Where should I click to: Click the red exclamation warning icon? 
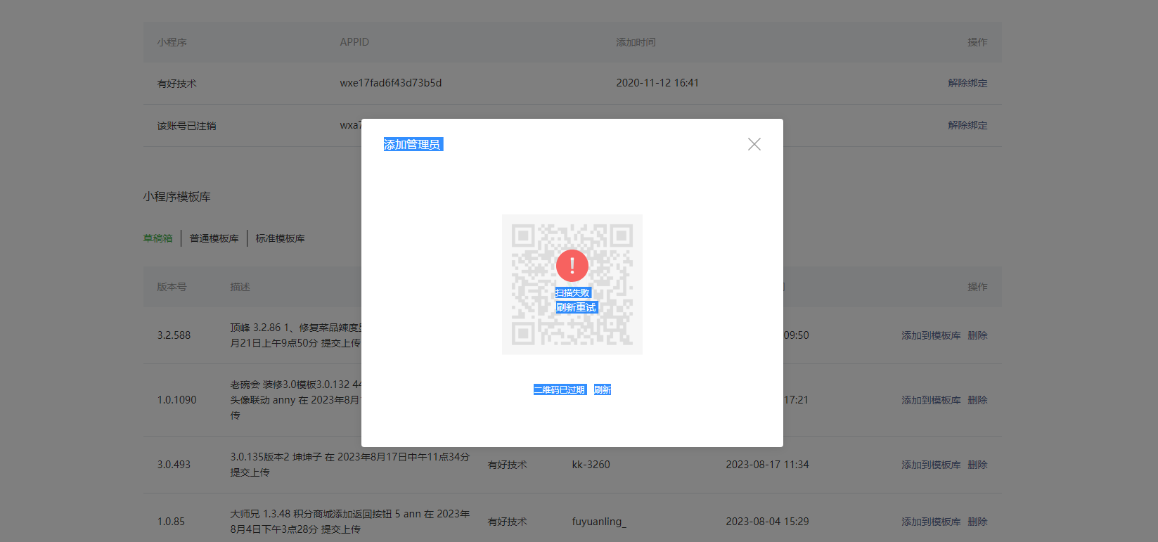pos(572,266)
